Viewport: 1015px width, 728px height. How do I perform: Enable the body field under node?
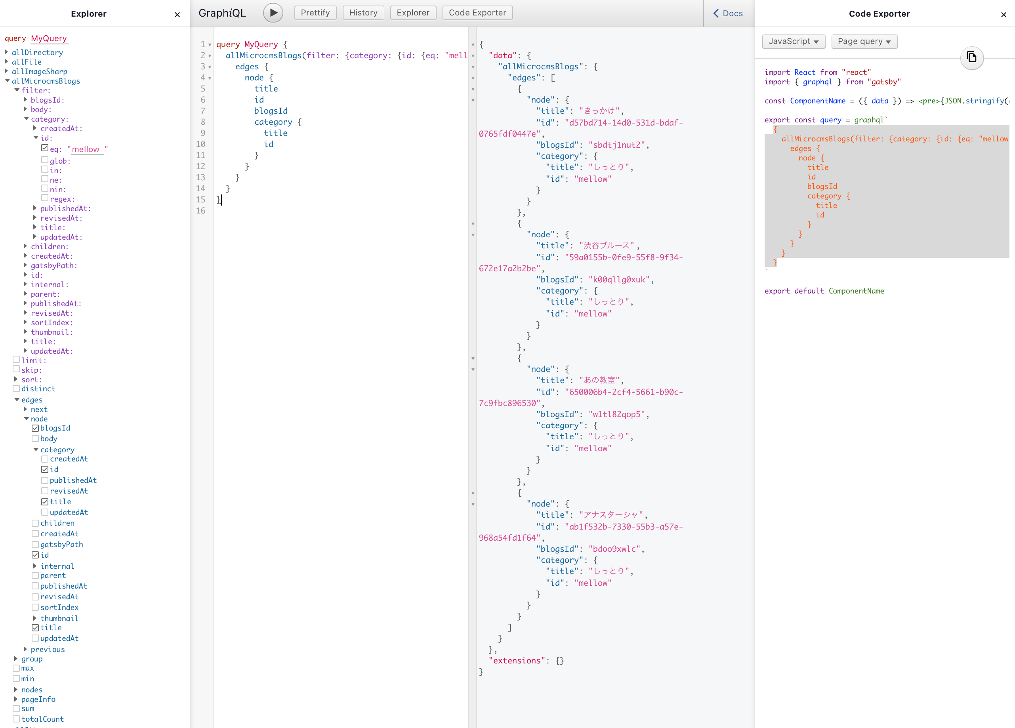(x=35, y=438)
